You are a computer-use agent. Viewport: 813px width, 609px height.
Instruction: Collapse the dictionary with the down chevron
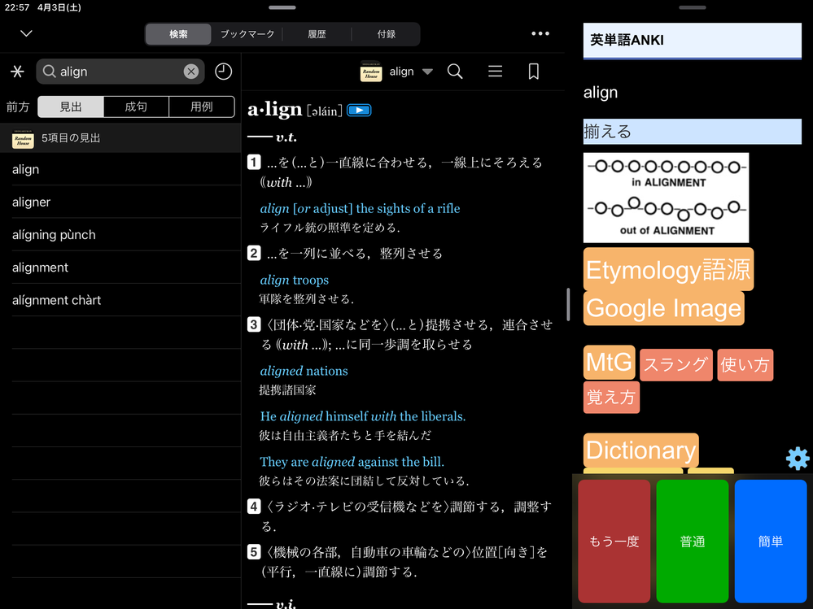(x=26, y=33)
